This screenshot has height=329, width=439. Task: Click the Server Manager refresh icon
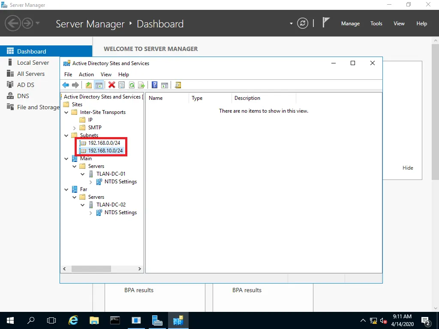(x=303, y=23)
